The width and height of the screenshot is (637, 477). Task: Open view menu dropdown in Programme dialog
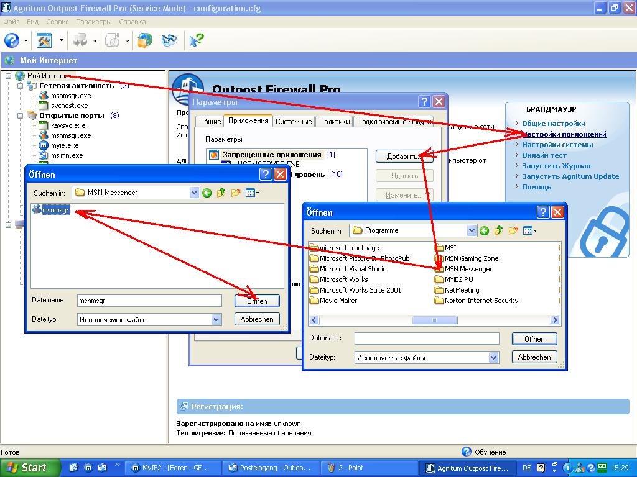[x=536, y=231]
